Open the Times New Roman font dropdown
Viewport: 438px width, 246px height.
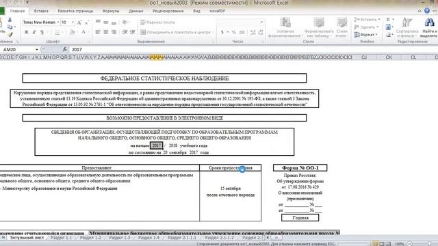pos(58,23)
